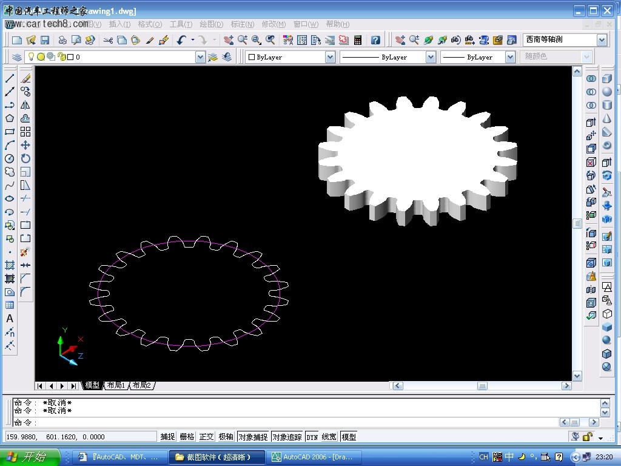The height and width of the screenshot is (466, 621).
Task: Open the 西南等轴测 view dropdown
Action: 601,40
